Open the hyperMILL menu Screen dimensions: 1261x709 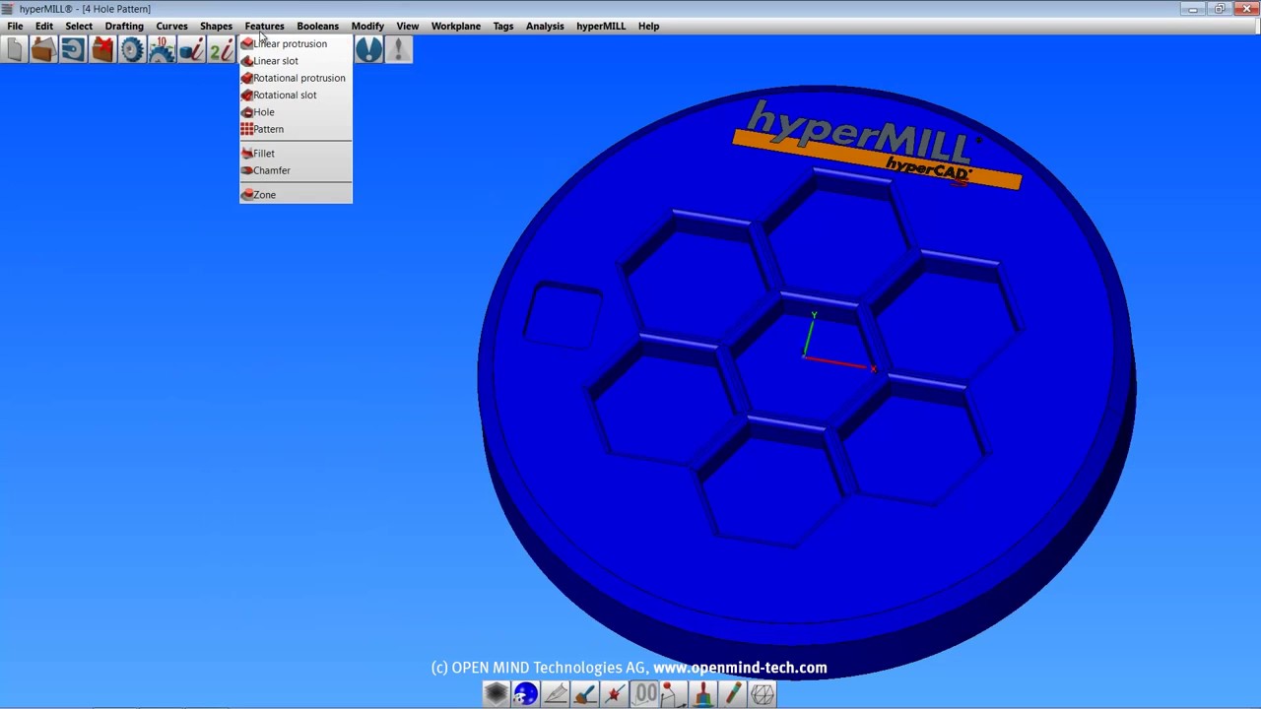click(601, 27)
